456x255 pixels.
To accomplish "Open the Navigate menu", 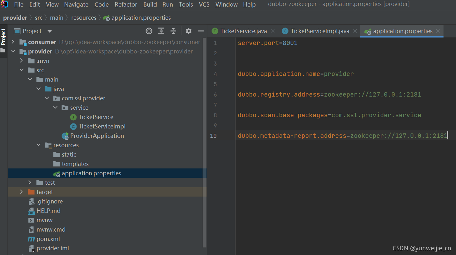I will click(x=76, y=4).
